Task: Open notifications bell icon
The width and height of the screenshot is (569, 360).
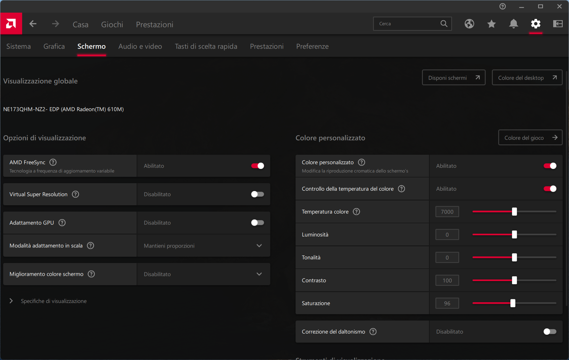Action: (x=513, y=24)
